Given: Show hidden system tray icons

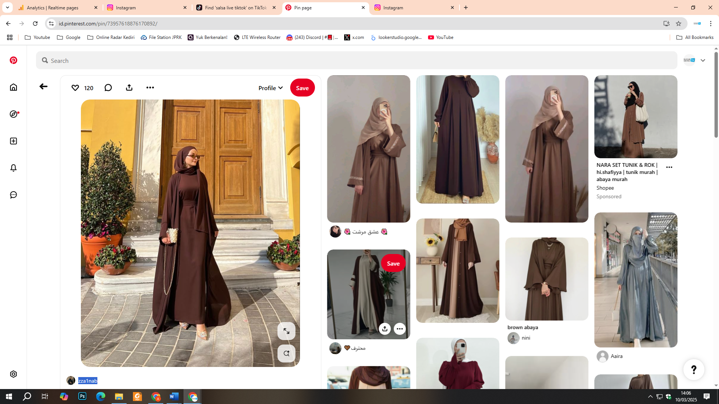Looking at the screenshot, I should click(650, 397).
